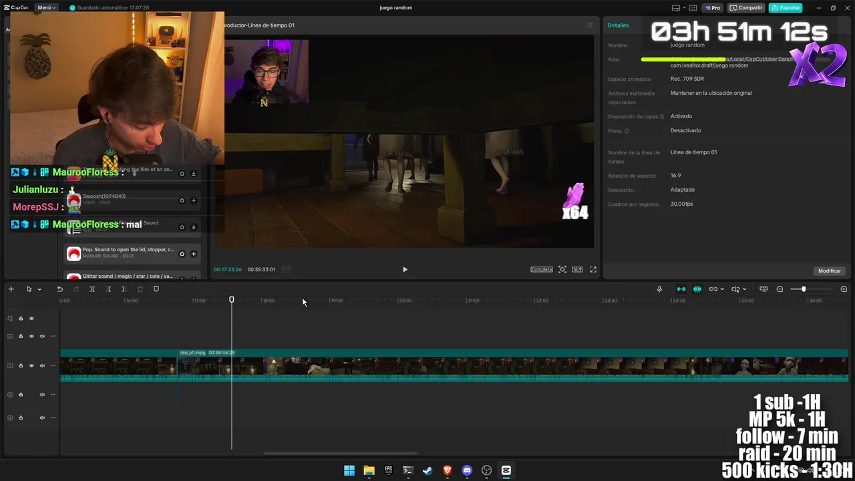Open the Detalles tab
Image resolution: width=855 pixels, height=481 pixels.
tap(618, 25)
